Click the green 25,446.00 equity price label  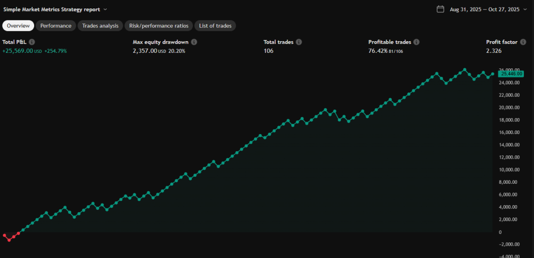(x=512, y=74)
